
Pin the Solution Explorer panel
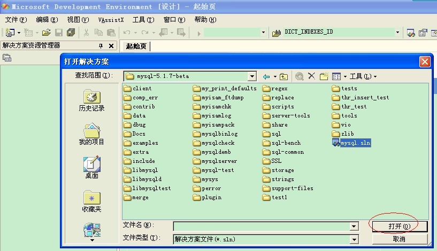(101, 46)
